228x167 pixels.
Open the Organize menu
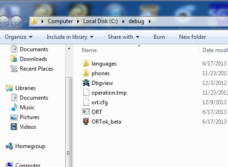coord(18,37)
